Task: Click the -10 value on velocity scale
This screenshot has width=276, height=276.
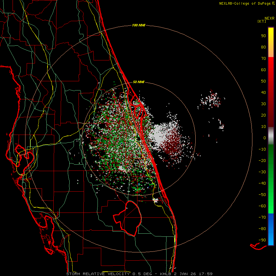Action: (262, 149)
